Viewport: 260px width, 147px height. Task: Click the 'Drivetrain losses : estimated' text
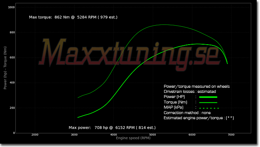click(x=190, y=91)
